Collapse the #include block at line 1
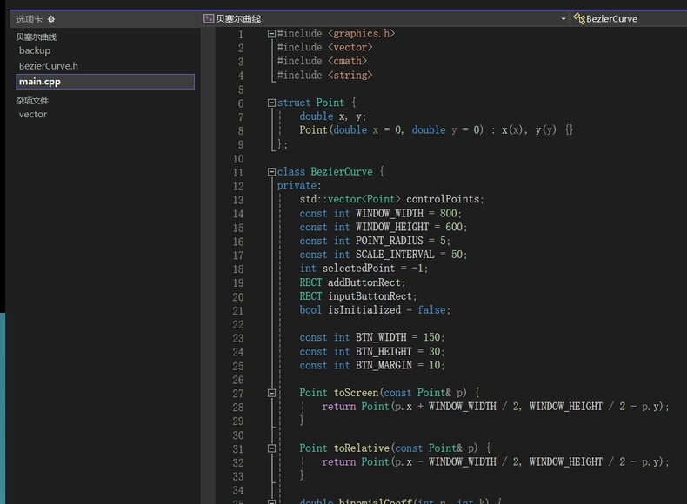The width and height of the screenshot is (687, 504). (271, 33)
